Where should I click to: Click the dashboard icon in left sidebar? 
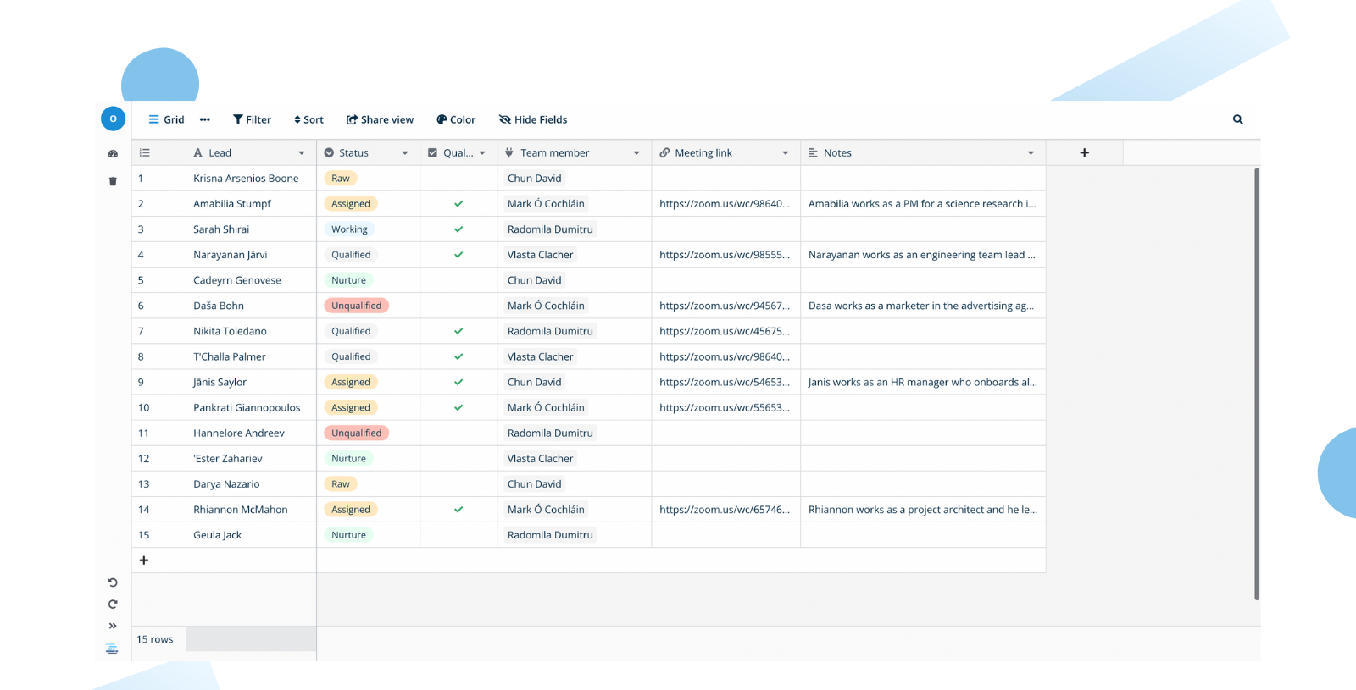[113, 154]
